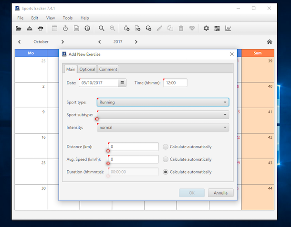Select calendar day 30 in Monday column
This screenshot has height=227, width=291.
tap(31, 197)
